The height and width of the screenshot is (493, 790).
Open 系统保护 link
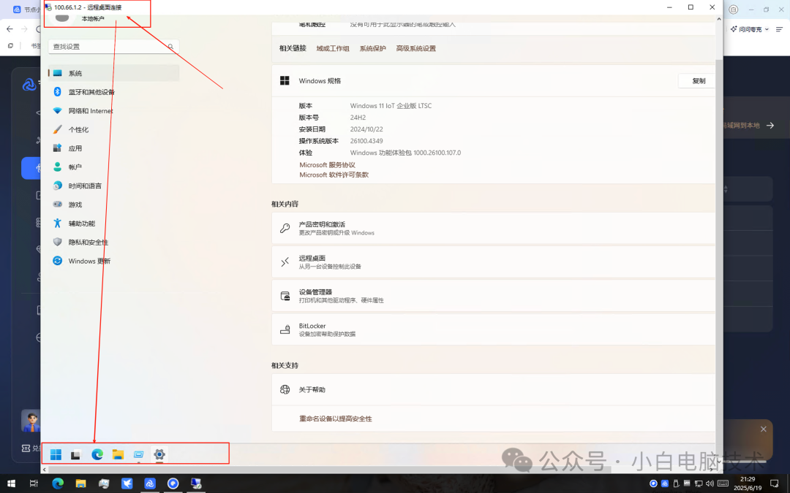point(372,48)
